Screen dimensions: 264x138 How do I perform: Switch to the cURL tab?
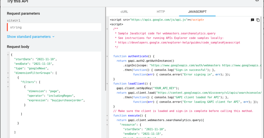click(124, 12)
